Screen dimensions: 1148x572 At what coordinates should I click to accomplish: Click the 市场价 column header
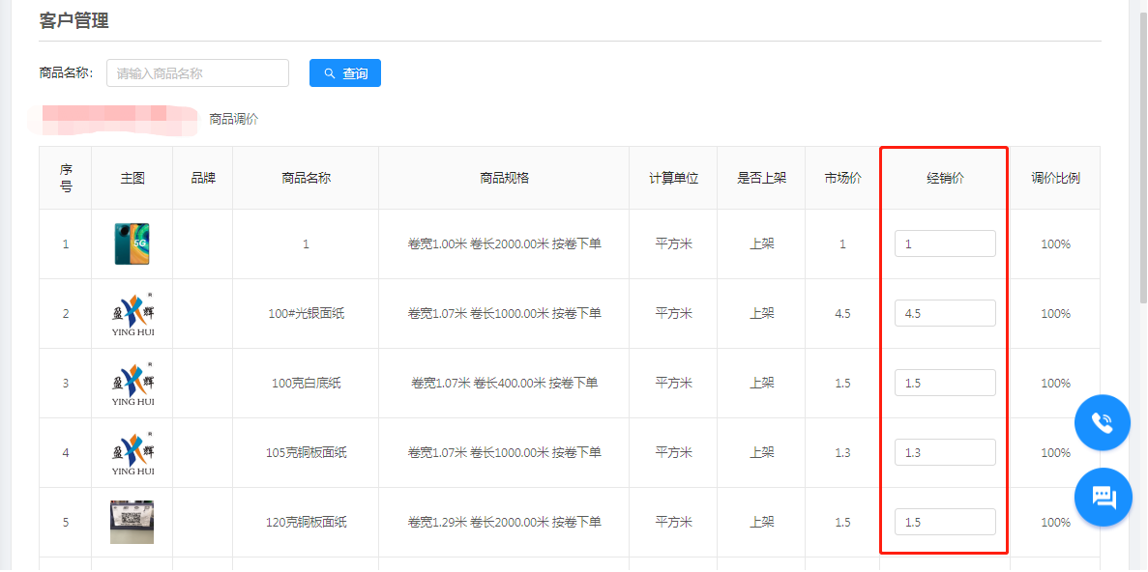coord(842,178)
